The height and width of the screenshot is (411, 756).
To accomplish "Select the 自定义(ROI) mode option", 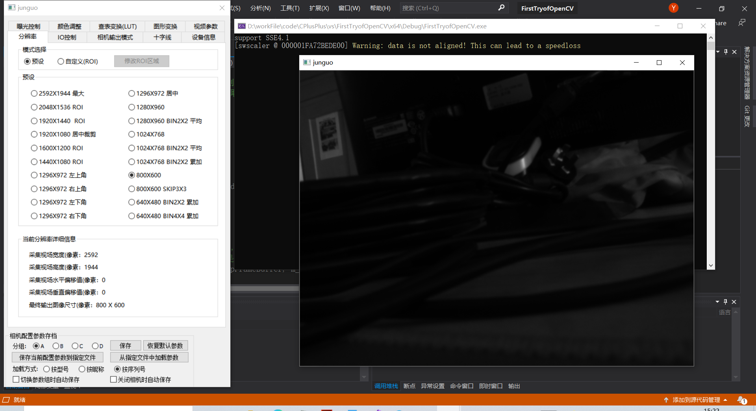I will point(61,61).
